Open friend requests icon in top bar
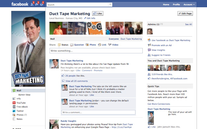 pos(32,4)
